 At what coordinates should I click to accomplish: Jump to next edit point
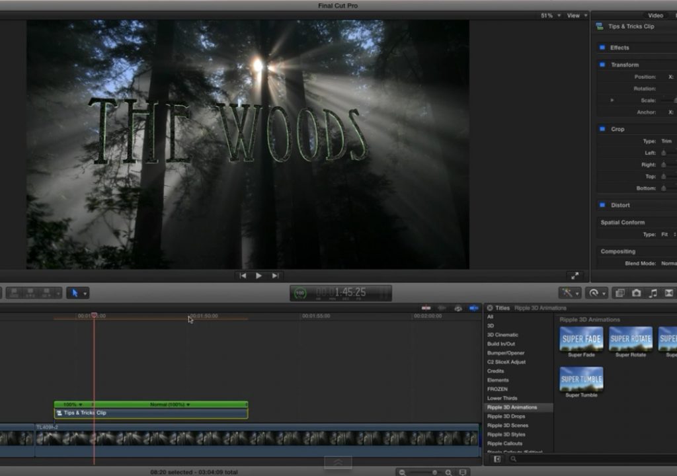click(275, 276)
